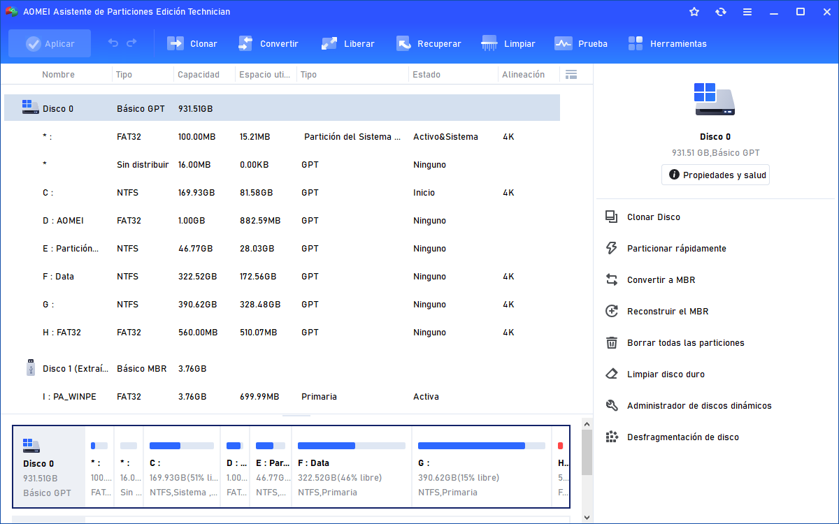This screenshot has width=839, height=524.
Task: Select the E : Par... block in disk map
Action: [271, 467]
